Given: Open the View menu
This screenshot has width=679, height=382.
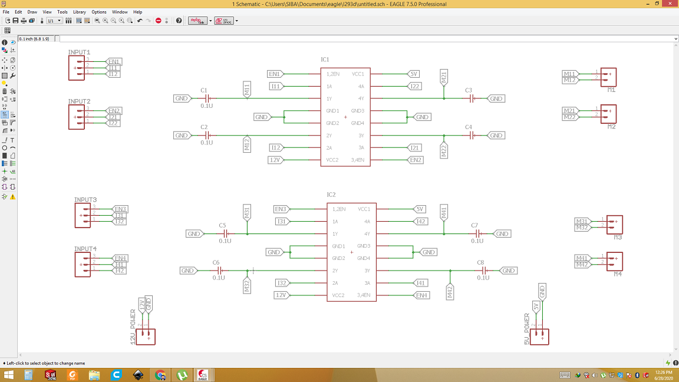Looking at the screenshot, I should [x=47, y=12].
